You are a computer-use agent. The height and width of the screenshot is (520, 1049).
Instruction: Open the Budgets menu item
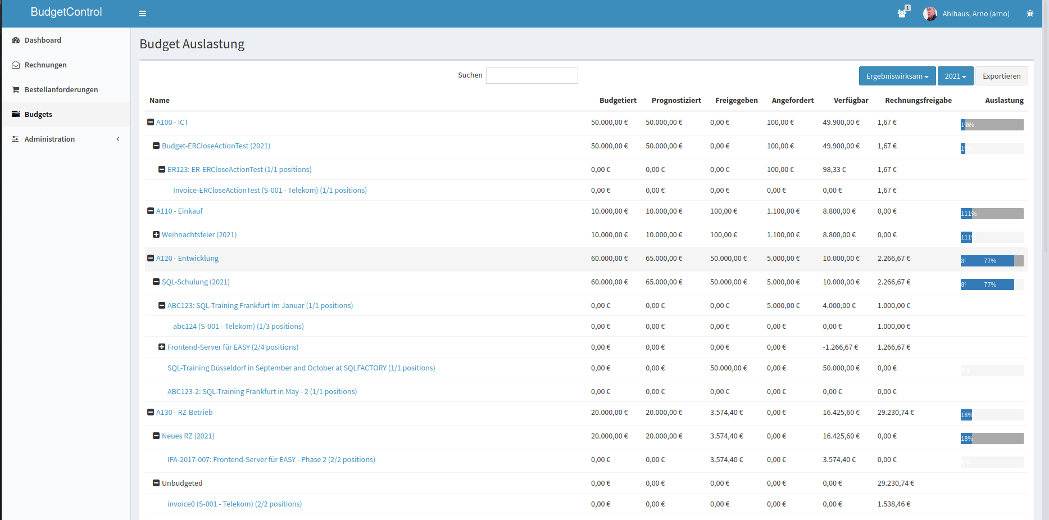66,114
